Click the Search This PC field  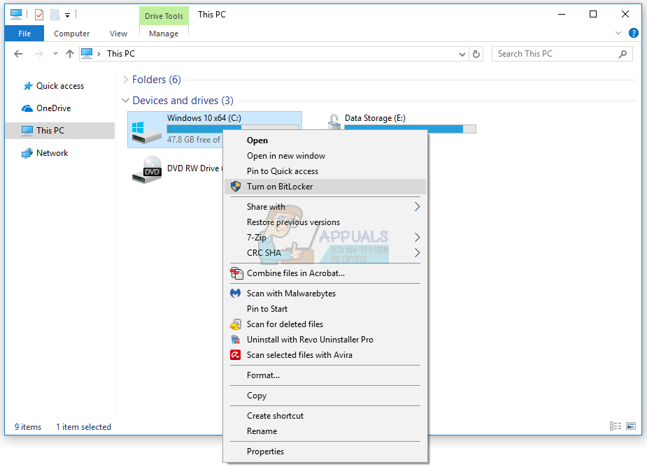(x=562, y=54)
